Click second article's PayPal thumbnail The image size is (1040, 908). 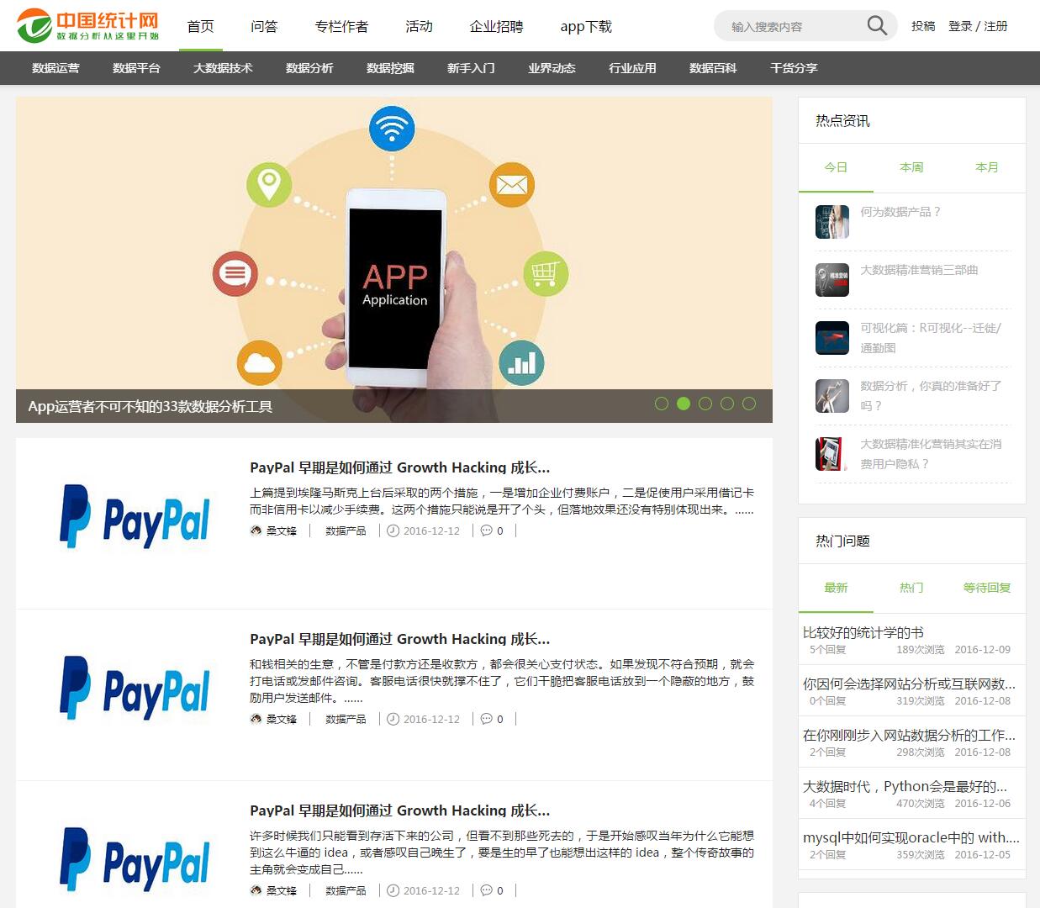point(135,688)
